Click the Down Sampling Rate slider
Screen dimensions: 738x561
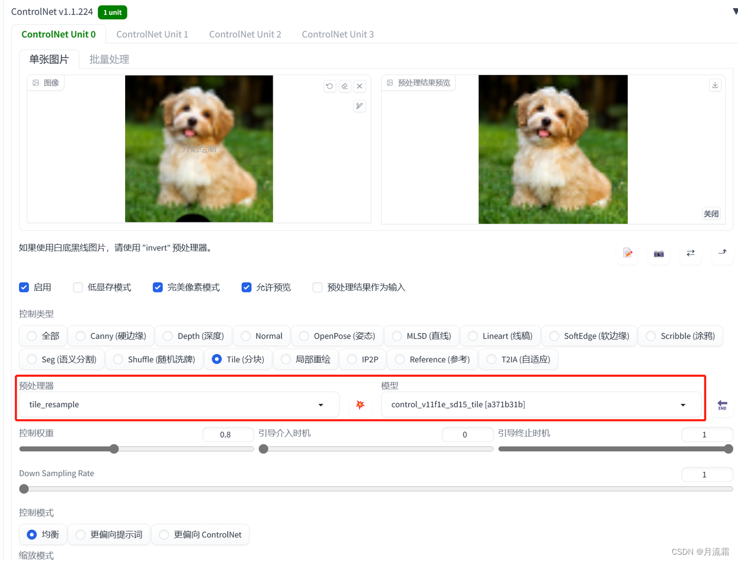tap(376, 489)
